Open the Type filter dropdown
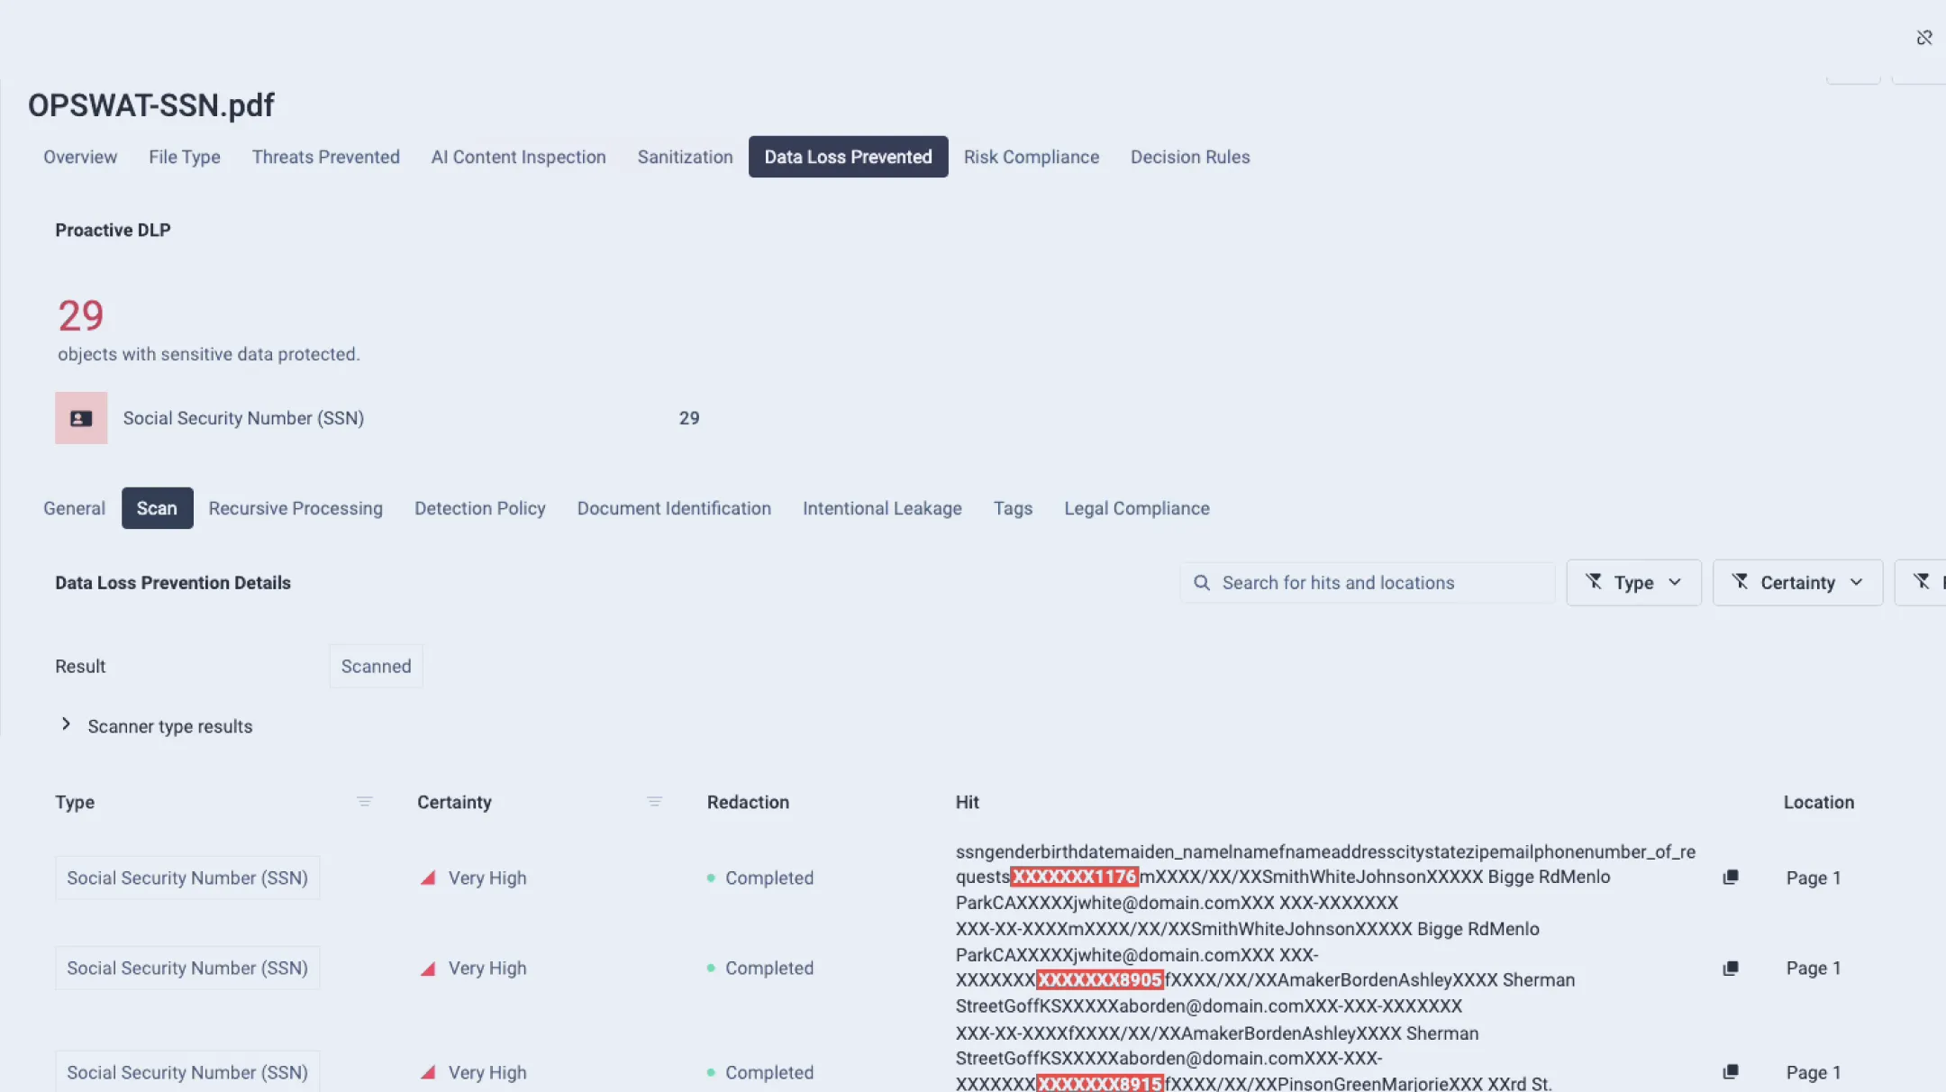This screenshot has height=1092, width=1946. click(1634, 583)
